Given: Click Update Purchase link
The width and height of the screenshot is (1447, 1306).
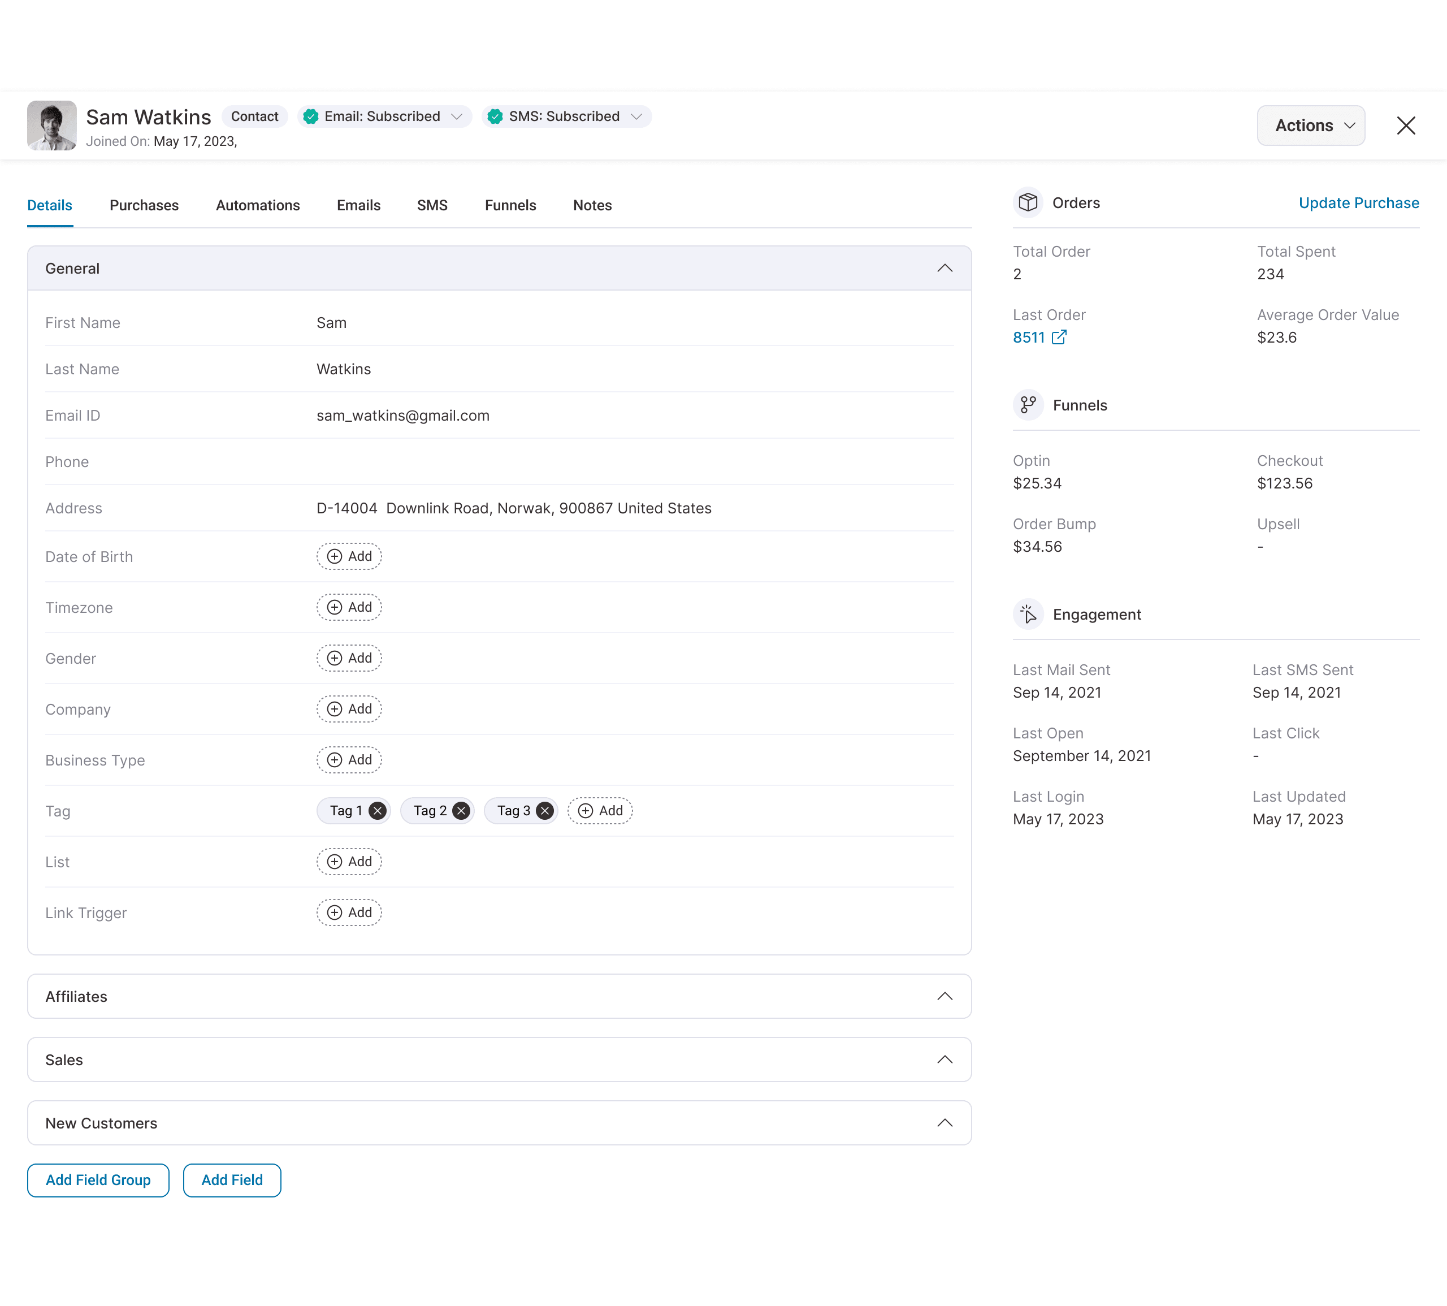Looking at the screenshot, I should (1358, 203).
